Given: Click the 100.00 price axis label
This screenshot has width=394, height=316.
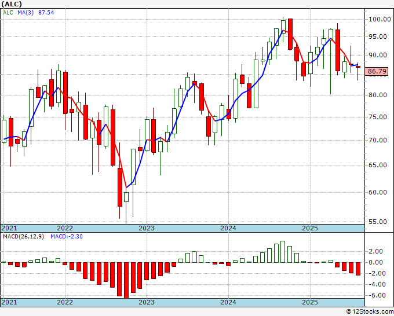Looking at the screenshot, I should coord(380,19).
